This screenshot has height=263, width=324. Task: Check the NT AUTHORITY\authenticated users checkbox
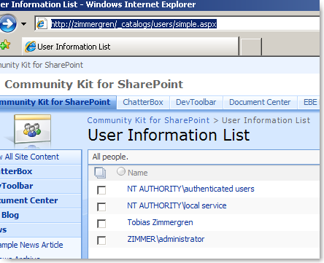pos(101,190)
